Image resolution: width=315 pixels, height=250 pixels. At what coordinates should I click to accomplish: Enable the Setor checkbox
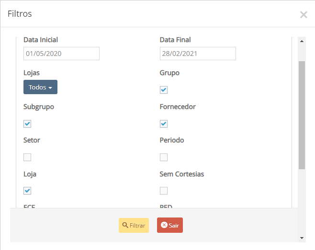pos(27,157)
